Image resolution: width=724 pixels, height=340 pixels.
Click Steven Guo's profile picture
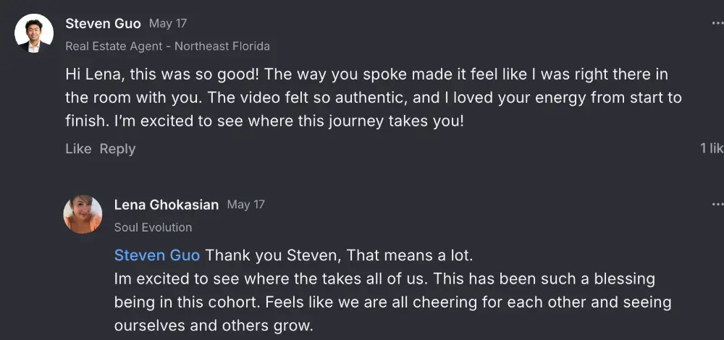pos(34,33)
